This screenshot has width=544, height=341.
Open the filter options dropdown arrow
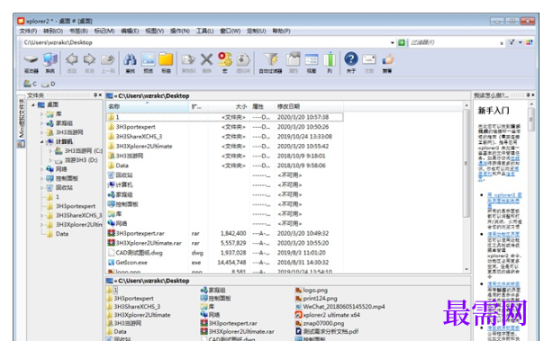[x=520, y=42]
